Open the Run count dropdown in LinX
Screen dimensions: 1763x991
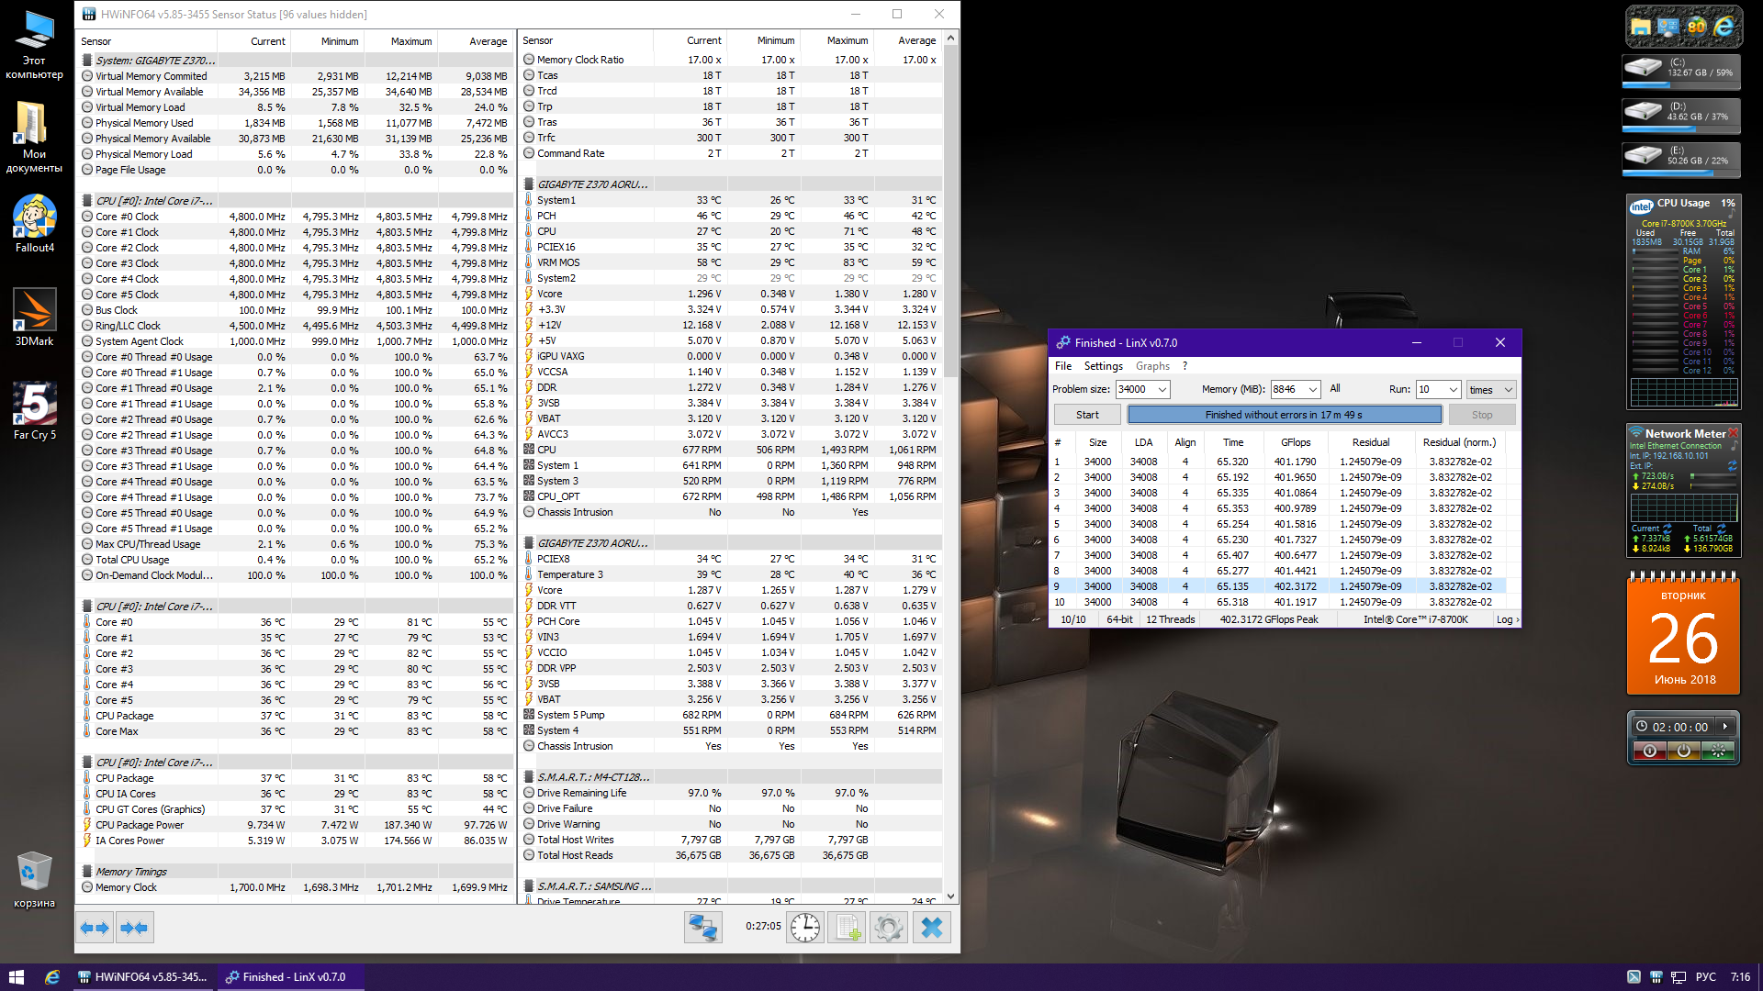click(x=1454, y=389)
